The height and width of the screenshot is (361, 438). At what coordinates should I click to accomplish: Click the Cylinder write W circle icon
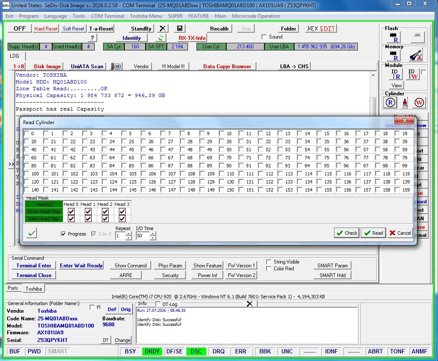point(419,103)
